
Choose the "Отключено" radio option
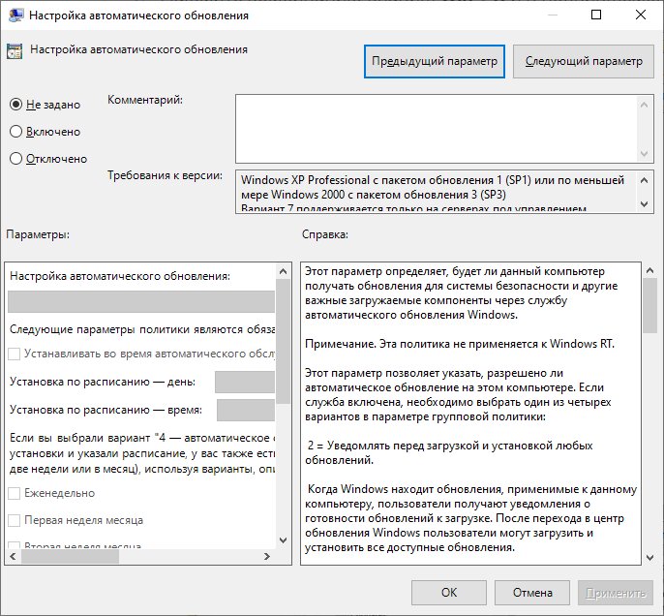(x=15, y=159)
